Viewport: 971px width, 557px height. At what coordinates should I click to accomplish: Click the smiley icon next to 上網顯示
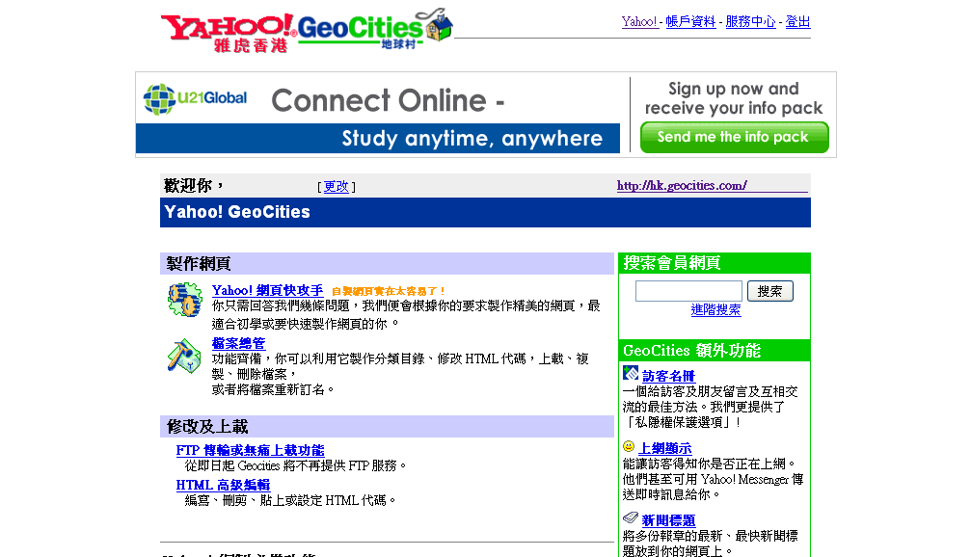[x=629, y=446]
